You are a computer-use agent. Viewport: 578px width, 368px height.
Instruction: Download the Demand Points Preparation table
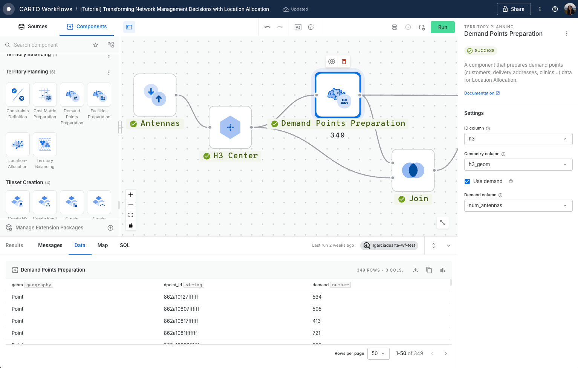coord(416,270)
